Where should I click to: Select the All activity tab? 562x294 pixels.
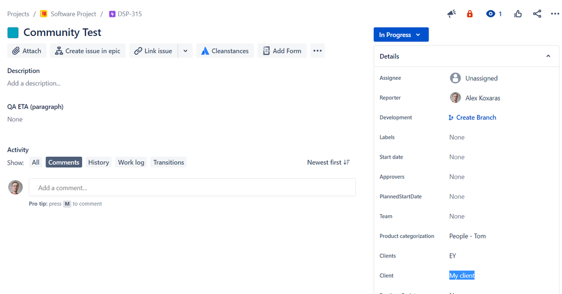pos(35,162)
